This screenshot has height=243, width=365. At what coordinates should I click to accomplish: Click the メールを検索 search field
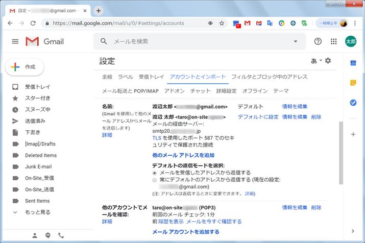coord(194,41)
